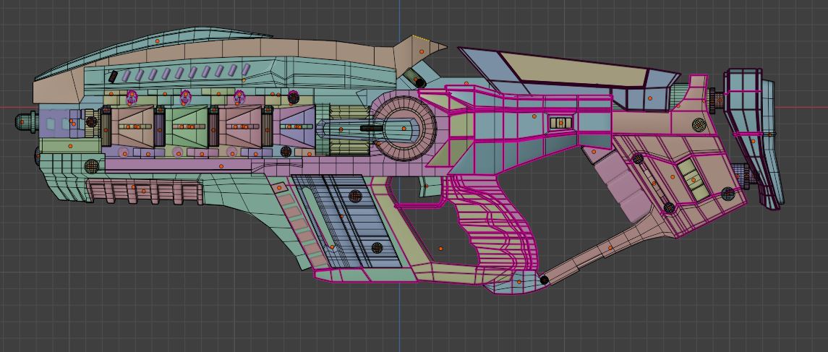Select the pink ribbed rail under the barrel

144,192
